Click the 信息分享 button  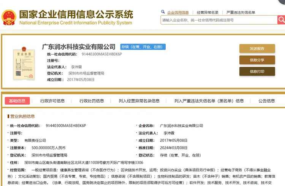point(257,60)
